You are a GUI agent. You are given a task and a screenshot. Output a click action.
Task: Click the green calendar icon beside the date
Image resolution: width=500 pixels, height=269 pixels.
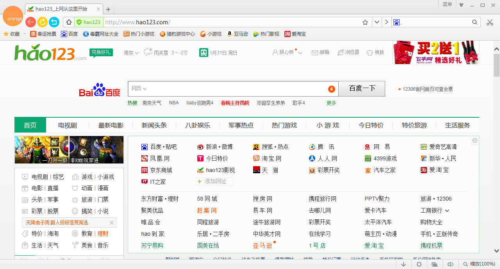[x=203, y=52]
